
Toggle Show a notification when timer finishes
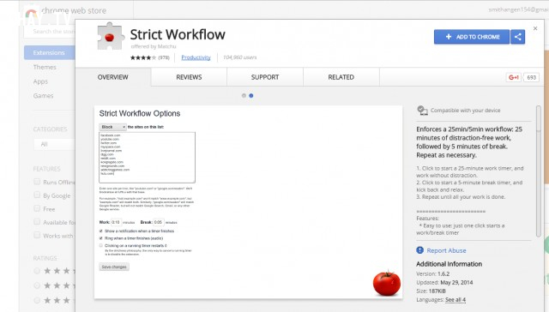coord(101,231)
